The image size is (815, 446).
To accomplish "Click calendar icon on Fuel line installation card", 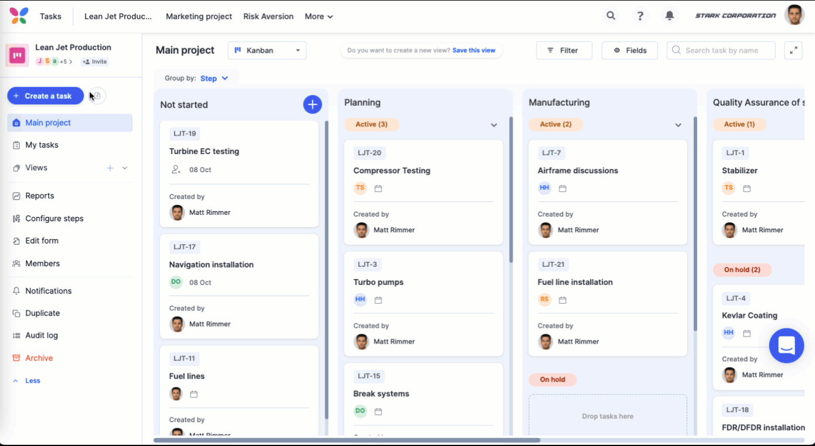I will click(562, 300).
